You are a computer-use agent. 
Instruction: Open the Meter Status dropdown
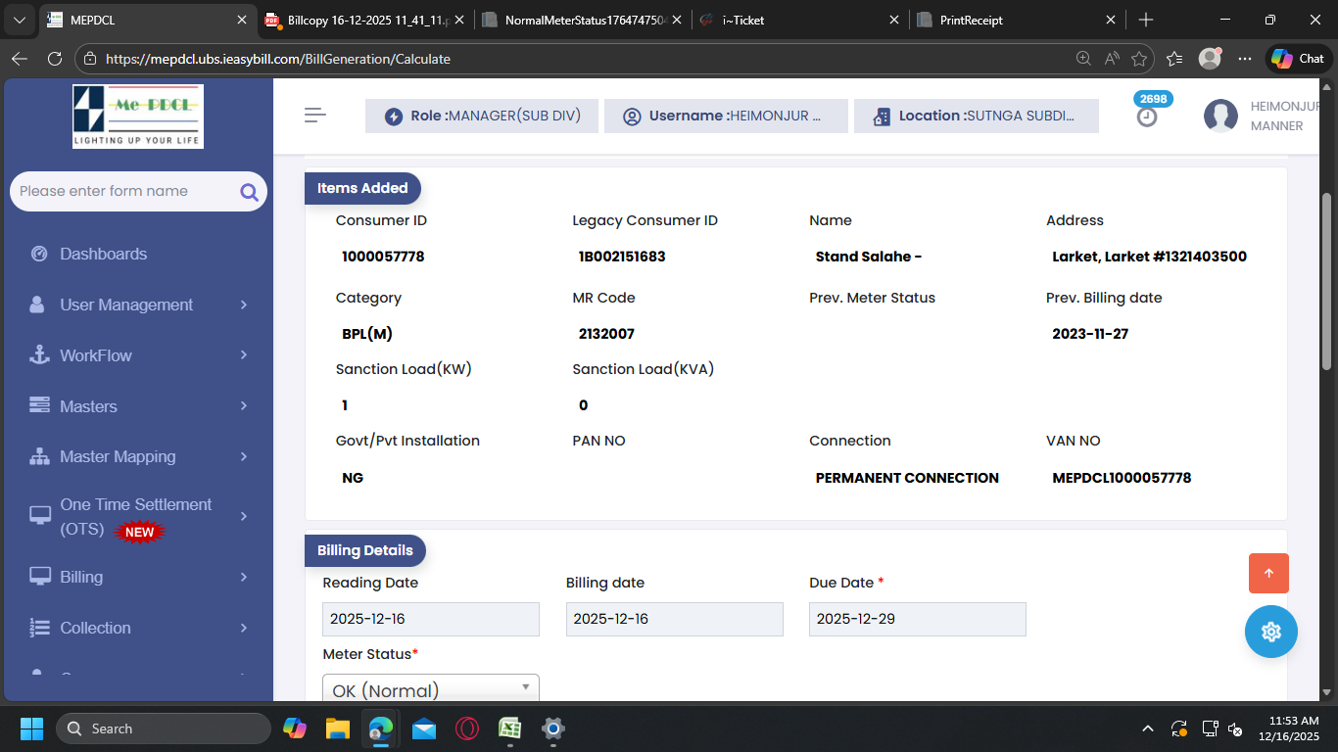431,688
